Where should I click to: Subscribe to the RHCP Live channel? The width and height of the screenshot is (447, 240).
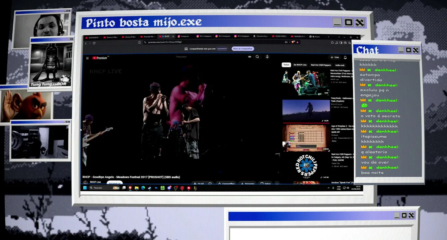(x=115, y=183)
